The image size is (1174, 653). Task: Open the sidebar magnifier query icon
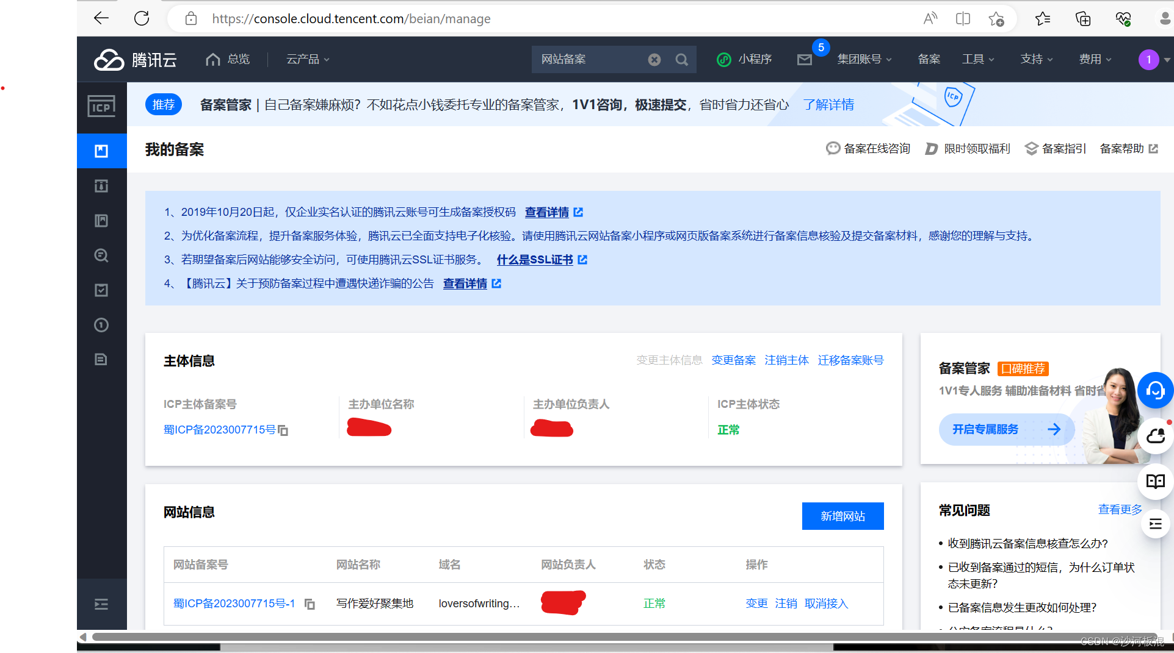point(101,255)
